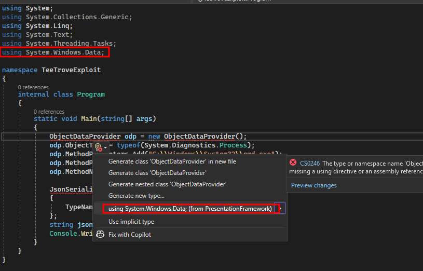The image size is (423, 271).
Task: Open the dropdown arrow beside the lightbulb
Action: pyautogui.click(x=105, y=148)
